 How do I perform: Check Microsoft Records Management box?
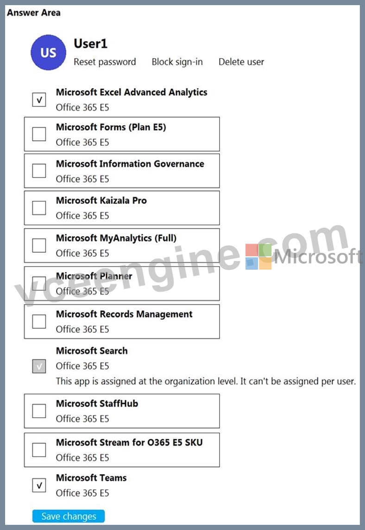39,321
